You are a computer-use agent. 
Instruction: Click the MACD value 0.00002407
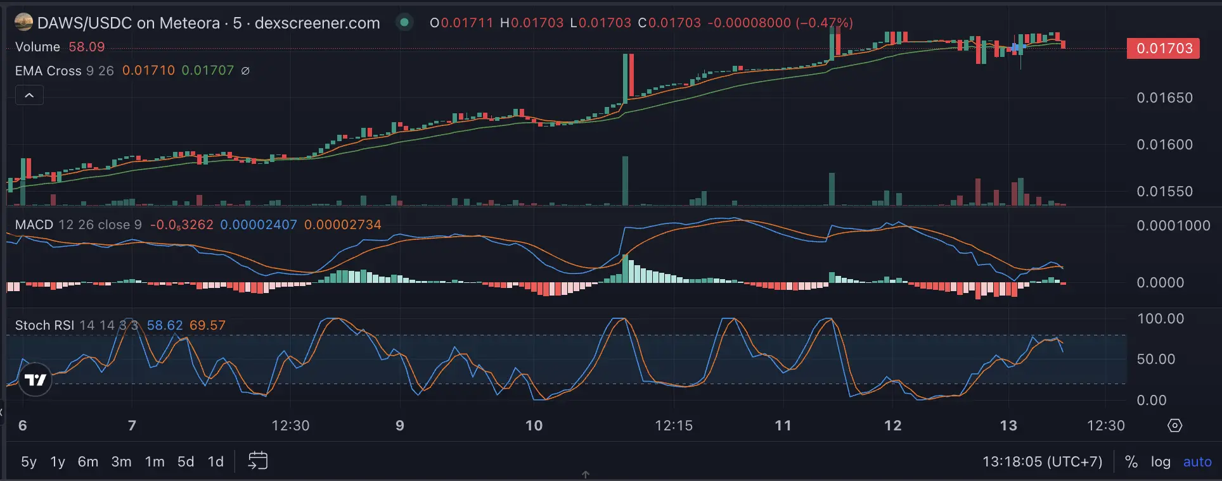[259, 225]
